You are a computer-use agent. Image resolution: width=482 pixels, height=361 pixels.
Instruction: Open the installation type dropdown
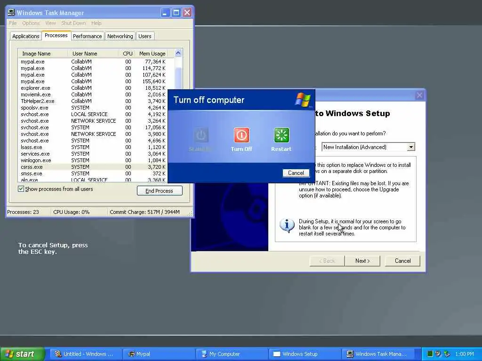pos(411,147)
